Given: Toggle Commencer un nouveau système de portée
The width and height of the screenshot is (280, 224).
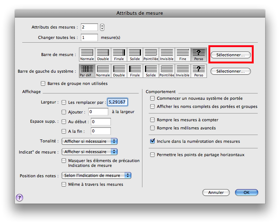Looking at the screenshot, I should (x=152, y=98).
